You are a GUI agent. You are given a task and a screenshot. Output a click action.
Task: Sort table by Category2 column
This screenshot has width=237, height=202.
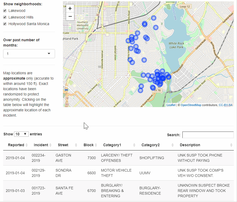click(x=156, y=145)
